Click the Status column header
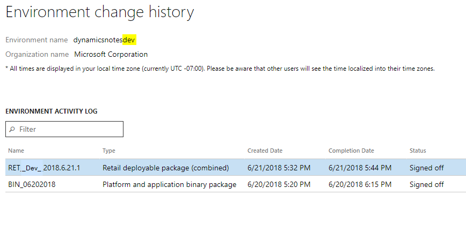The height and width of the screenshot is (225, 466). click(418, 151)
